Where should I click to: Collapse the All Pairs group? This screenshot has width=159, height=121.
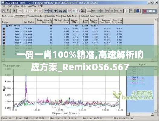[7, 26]
